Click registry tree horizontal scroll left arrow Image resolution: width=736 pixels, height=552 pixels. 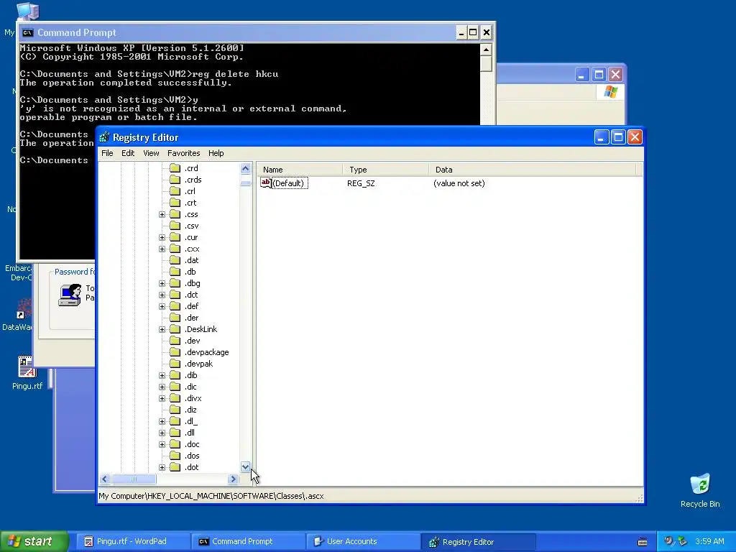click(105, 479)
